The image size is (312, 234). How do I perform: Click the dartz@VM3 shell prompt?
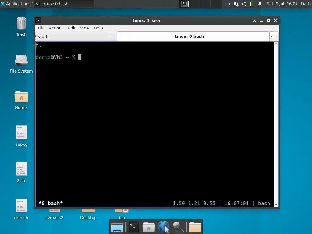[55, 57]
